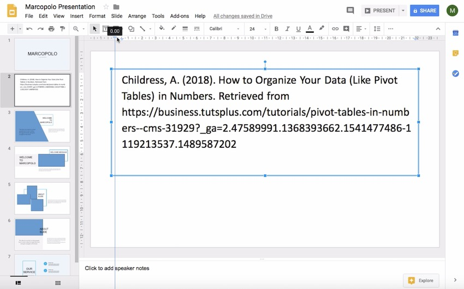This screenshot has height=289, width=464.
Task: Toggle underline formatting
Action: click(298, 29)
